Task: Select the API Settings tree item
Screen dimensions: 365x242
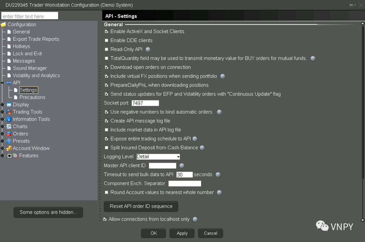Action: (x=28, y=90)
